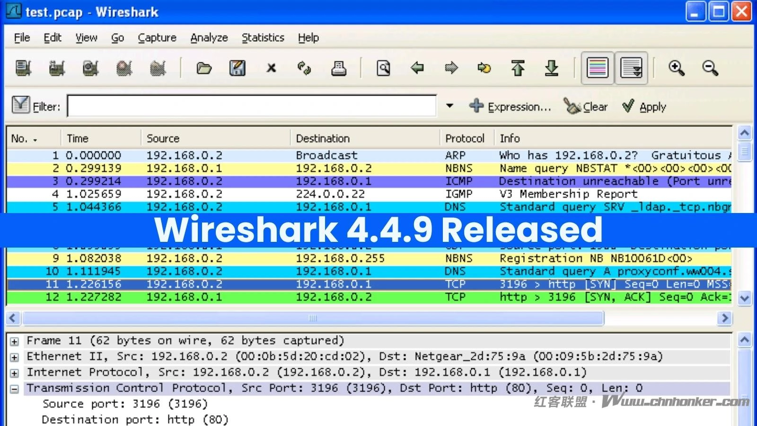Open the Analyze menu

pyautogui.click(x=209, y=37)
